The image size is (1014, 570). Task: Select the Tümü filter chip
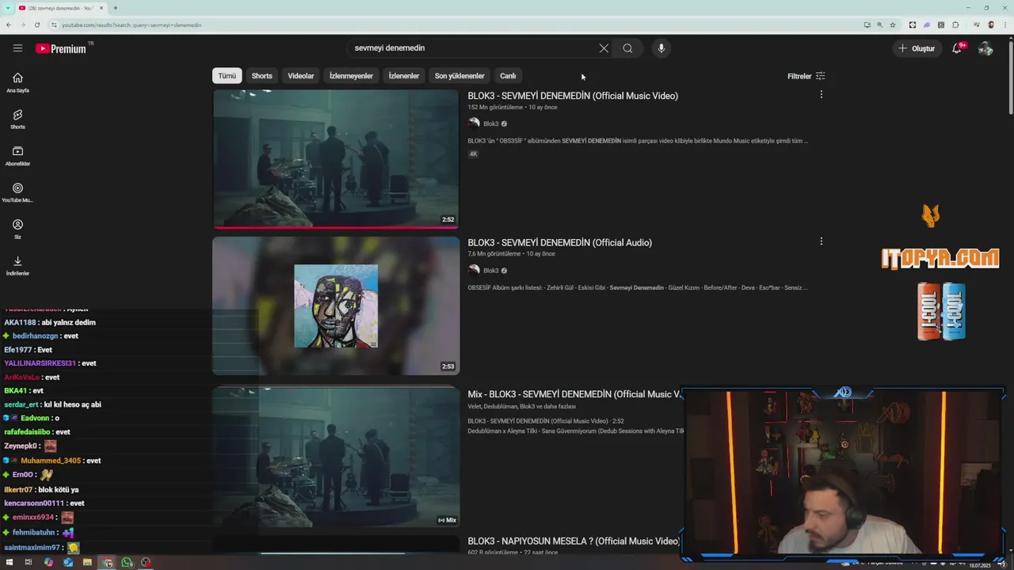[227, 76]
